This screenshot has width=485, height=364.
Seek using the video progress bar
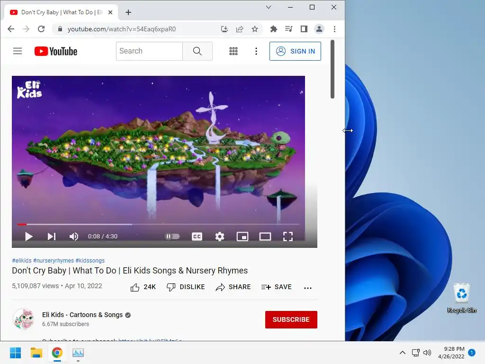158,224
